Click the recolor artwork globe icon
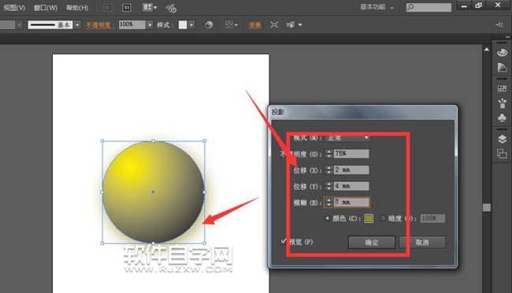 [209, 25]
